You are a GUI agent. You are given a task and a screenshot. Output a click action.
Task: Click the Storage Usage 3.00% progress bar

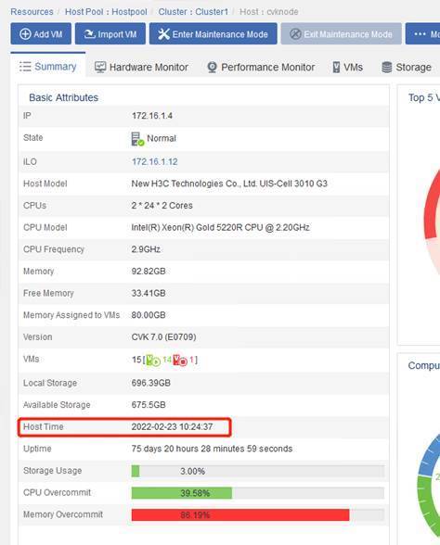(x=258, y=471)
